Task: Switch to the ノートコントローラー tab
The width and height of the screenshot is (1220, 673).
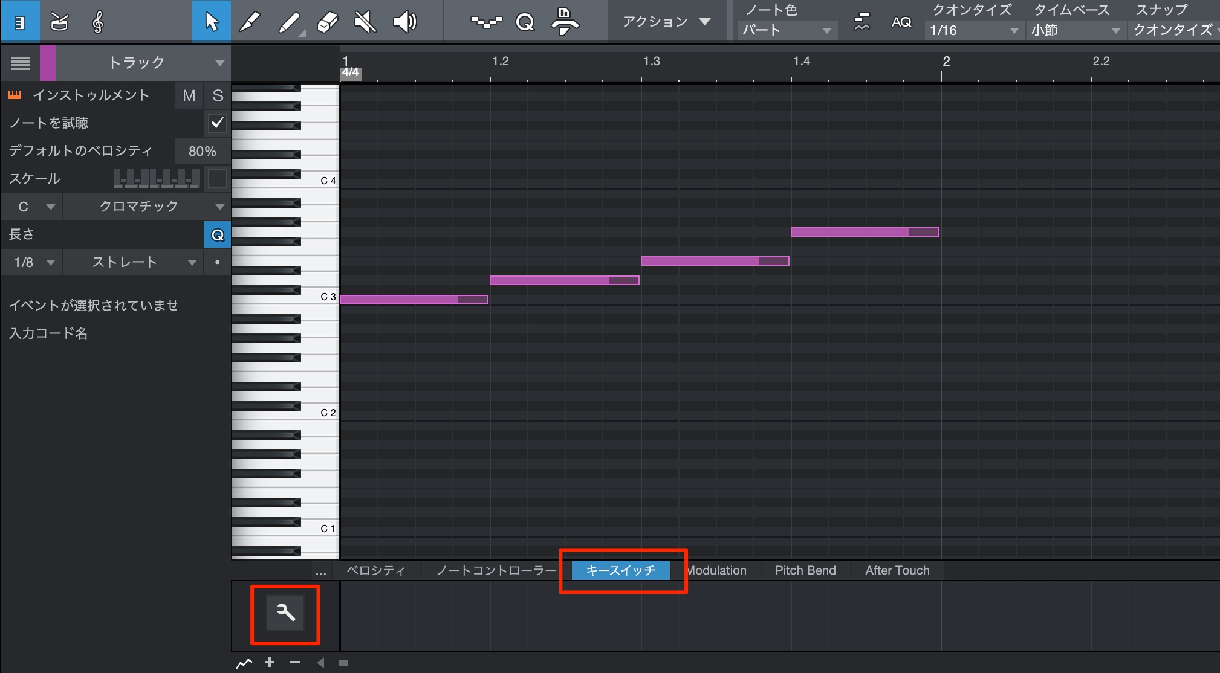Action: click(496, 571)
